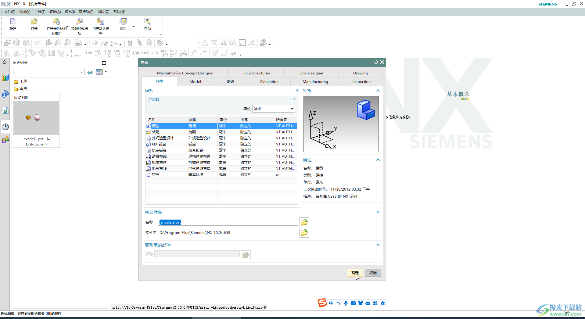Expand the 今天 history folder

coord(20,89)
